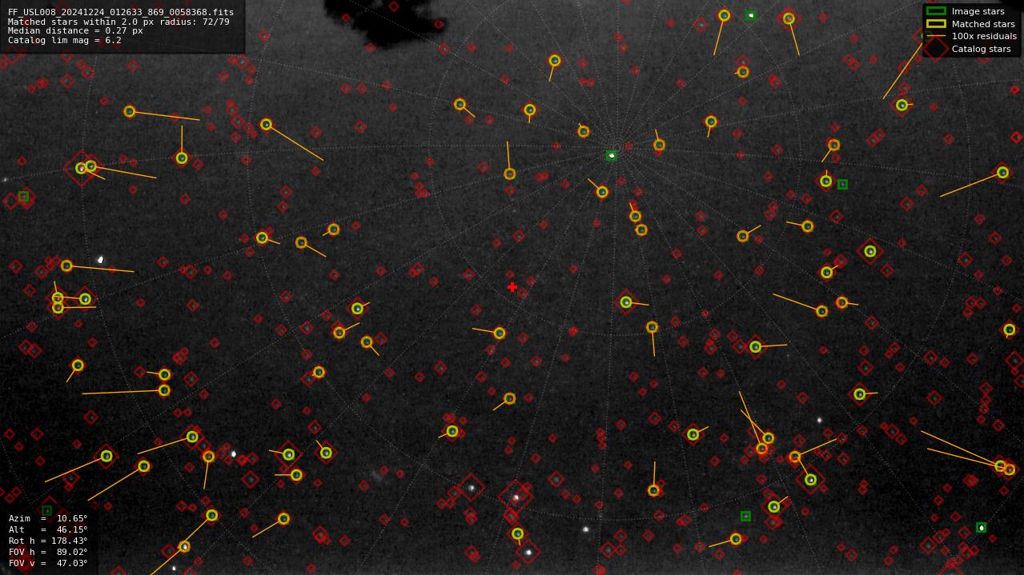Click the yellow Matched stars legend marker
The height and width of the screenshot is (575, 1024).
pos(936,24)
